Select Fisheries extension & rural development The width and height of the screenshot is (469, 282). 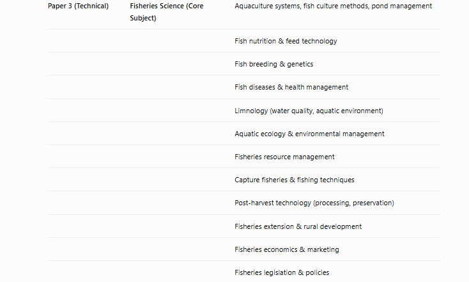[x=298, y=226]
